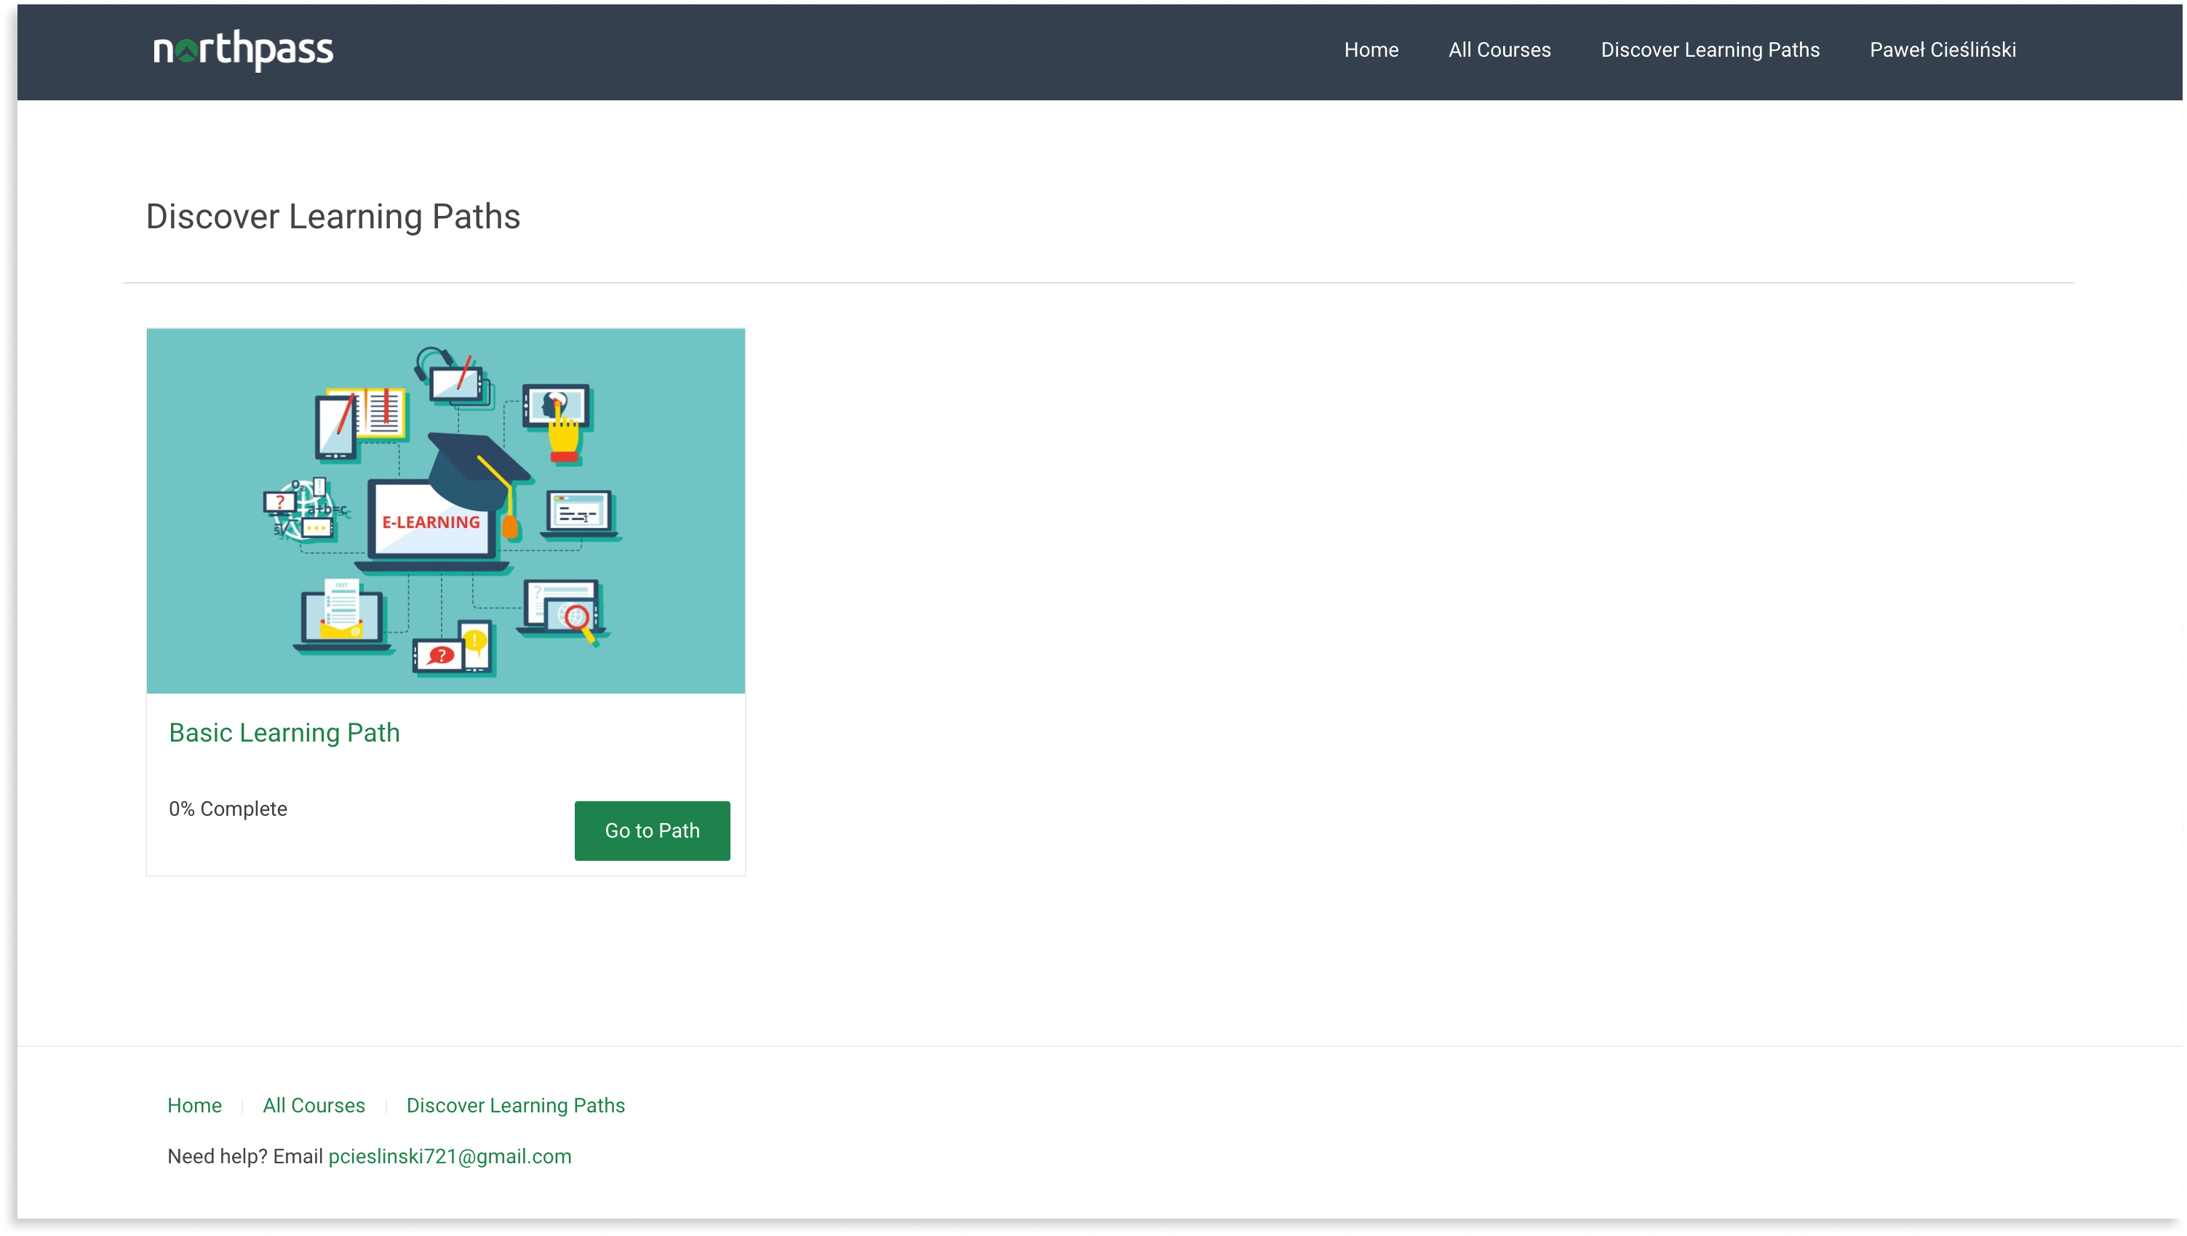Screen dimensions: 2187x1236
Task: Select Discover Learning Paths in the header navigation
Action: point(1710,50)
